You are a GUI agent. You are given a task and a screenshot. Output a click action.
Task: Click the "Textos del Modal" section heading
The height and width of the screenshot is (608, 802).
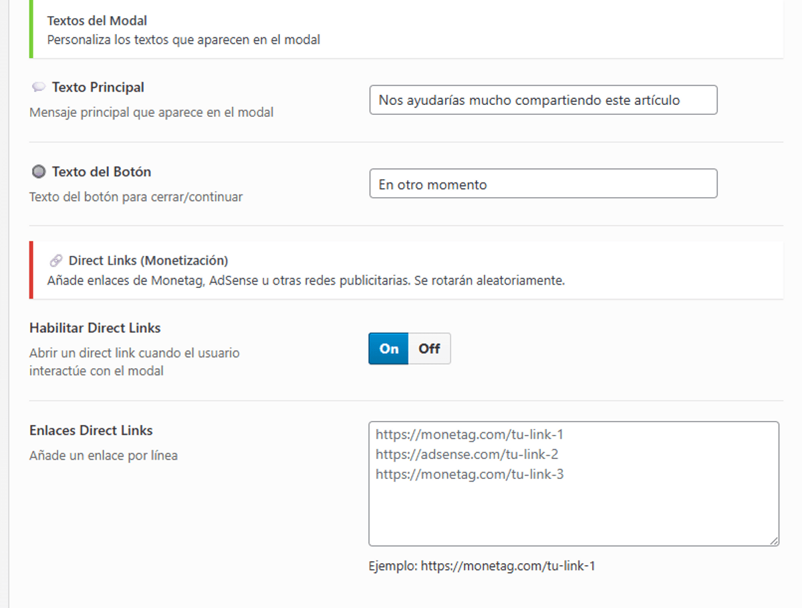pyautogui.click(x=97, y=21)
